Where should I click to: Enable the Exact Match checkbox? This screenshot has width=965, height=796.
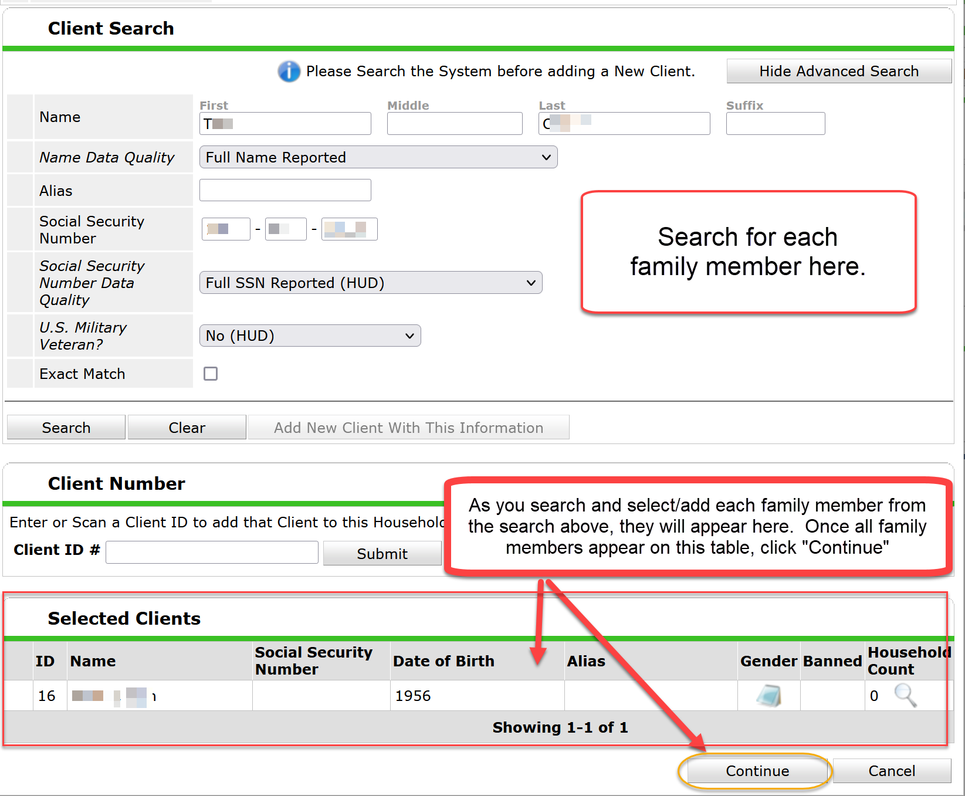coord(211,374)
